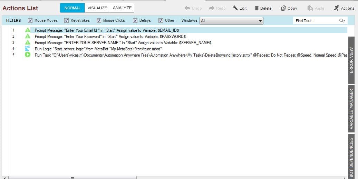Click the horizontal scrollbar right arrow
The width and height of the screenshot is (358, 179).
[x=345, y=178]
